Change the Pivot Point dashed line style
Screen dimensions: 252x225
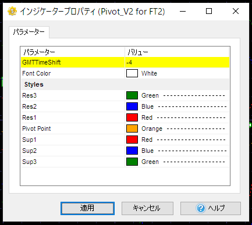click(196, 128)
